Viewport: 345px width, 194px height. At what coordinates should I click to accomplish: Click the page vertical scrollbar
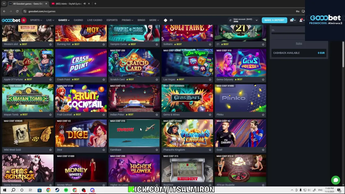pos(343,55)
